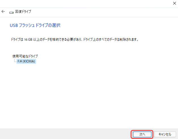The image size is (178, 139).
Task: Click the tree connector line before F:¥
Action: tap(15, 61)
